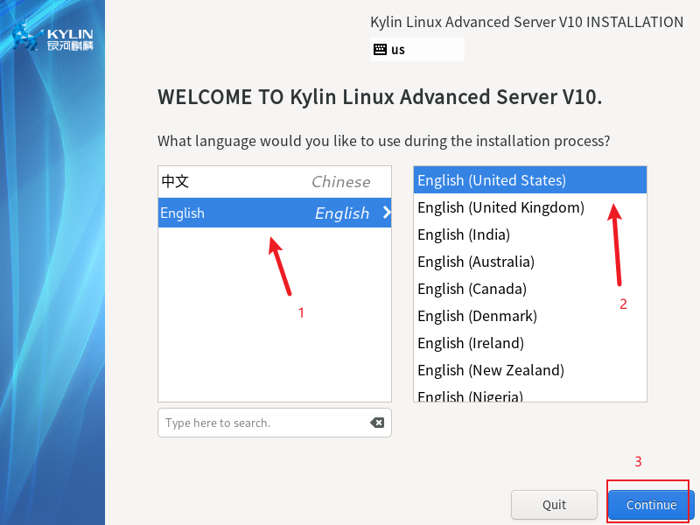This screenshot has height=525, width=700.
Task: Click the keyboard layout icon next to us
Action: (x=380, y=49)
